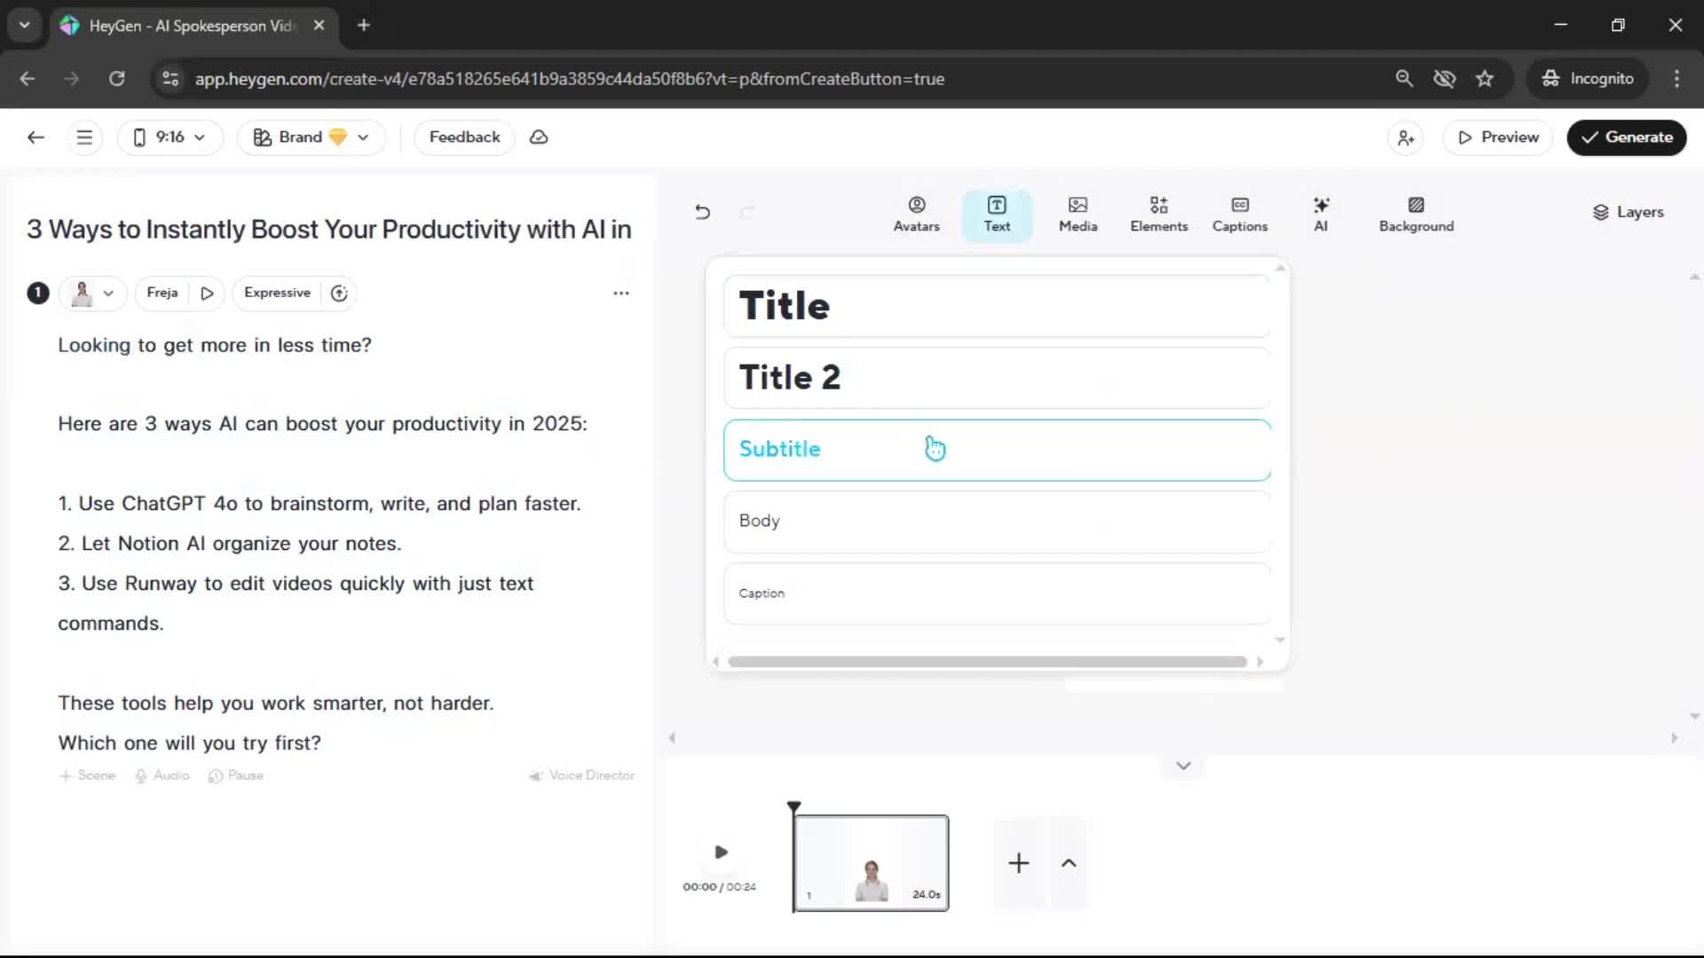Click the Generate button
The width and height of the screenshot is (1704, 958).
[1626, 137]
